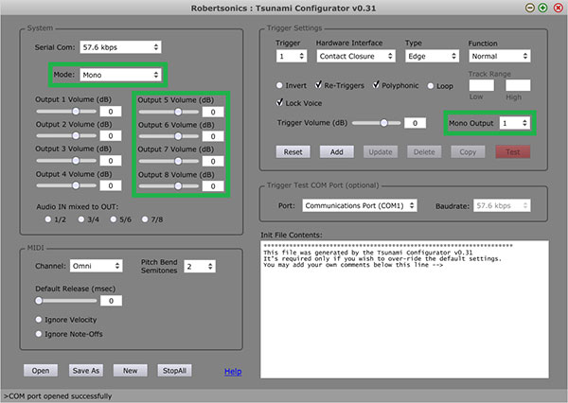Select the Invert radio option
Screen dimensions: 568x403
coord(279,85)
